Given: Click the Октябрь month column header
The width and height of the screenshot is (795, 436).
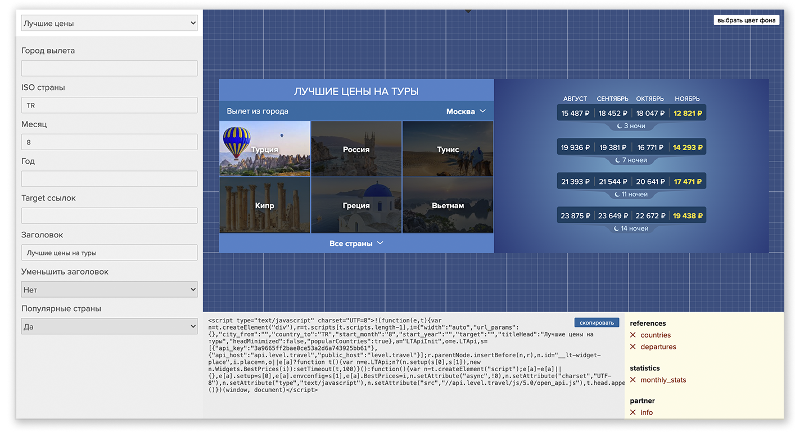Looking at the screenshot, I should 650,98.
